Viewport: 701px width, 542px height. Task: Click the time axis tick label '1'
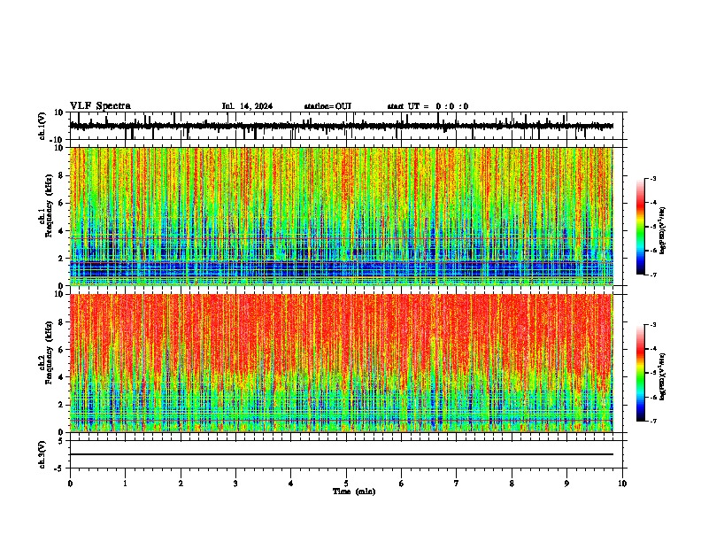pos(125,484)
